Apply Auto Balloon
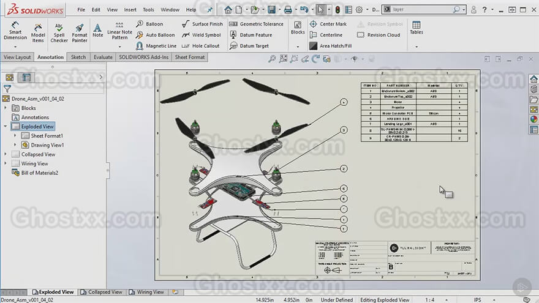The width and height of the screenshot is (539, 303). pos(155,35)
